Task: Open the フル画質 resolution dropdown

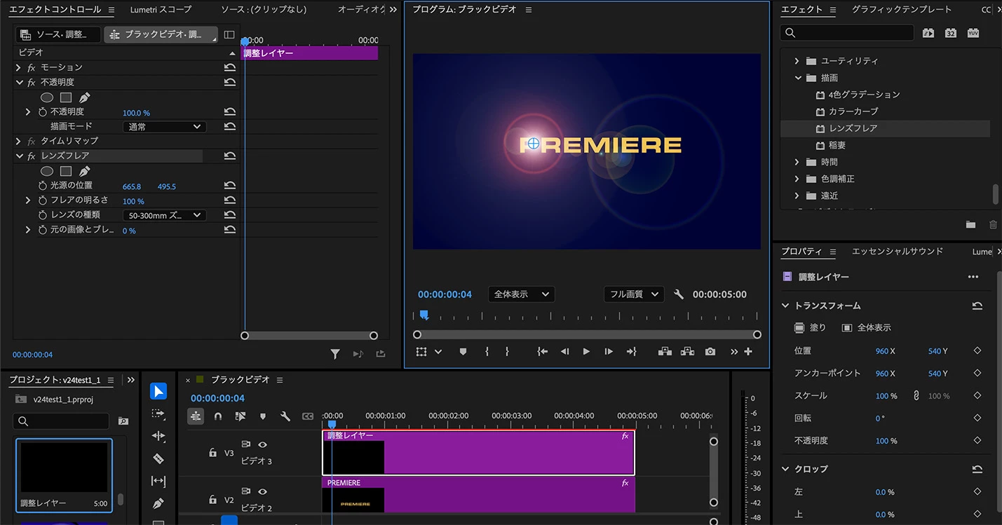Action: coord(634,294)
